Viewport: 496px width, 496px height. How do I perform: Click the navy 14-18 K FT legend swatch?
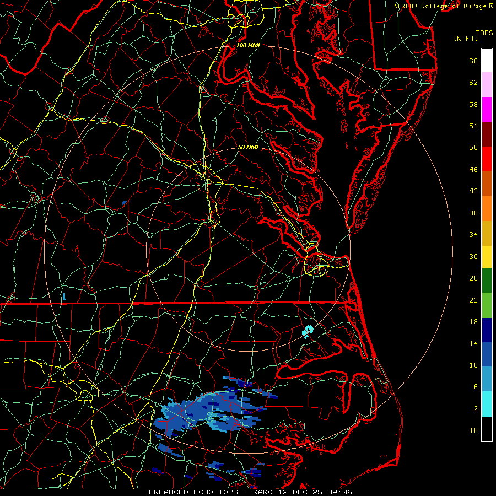tap(487, 330)
